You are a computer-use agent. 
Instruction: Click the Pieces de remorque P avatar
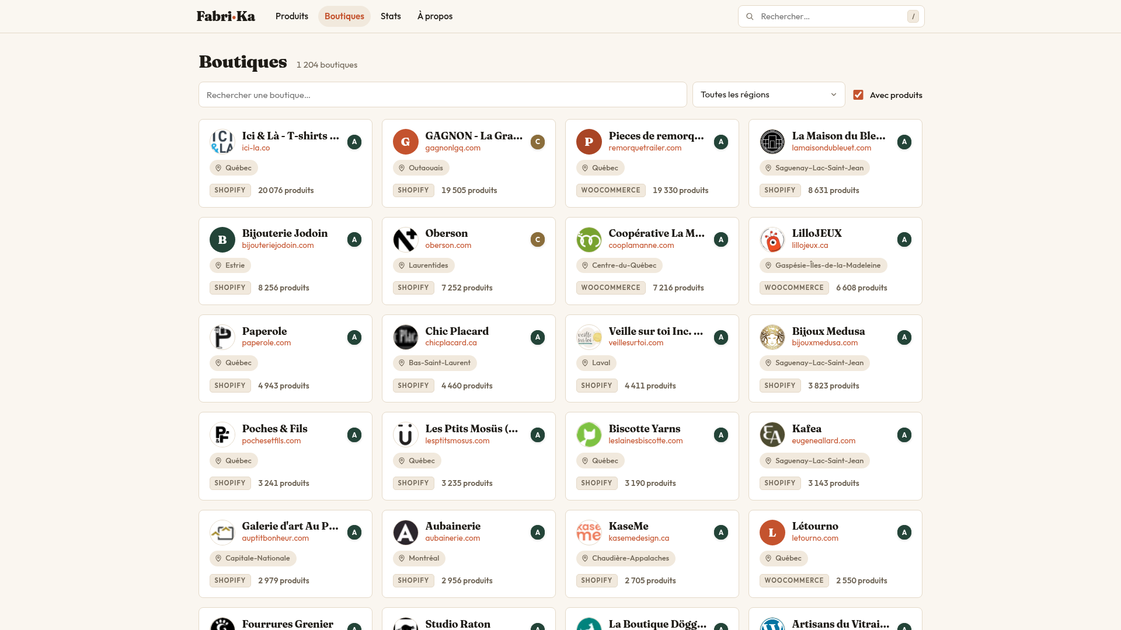[589, 142]
